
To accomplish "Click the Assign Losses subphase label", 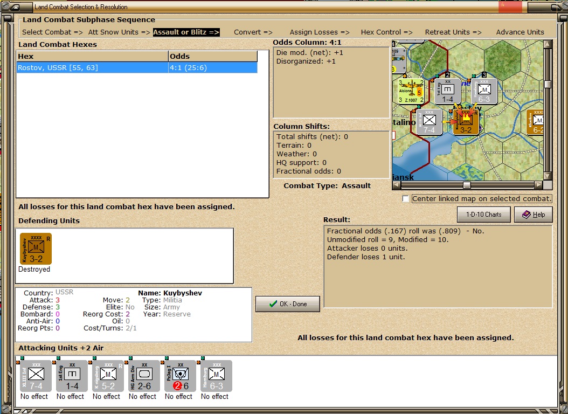I will pyautogui.click(x=320, y=32).
